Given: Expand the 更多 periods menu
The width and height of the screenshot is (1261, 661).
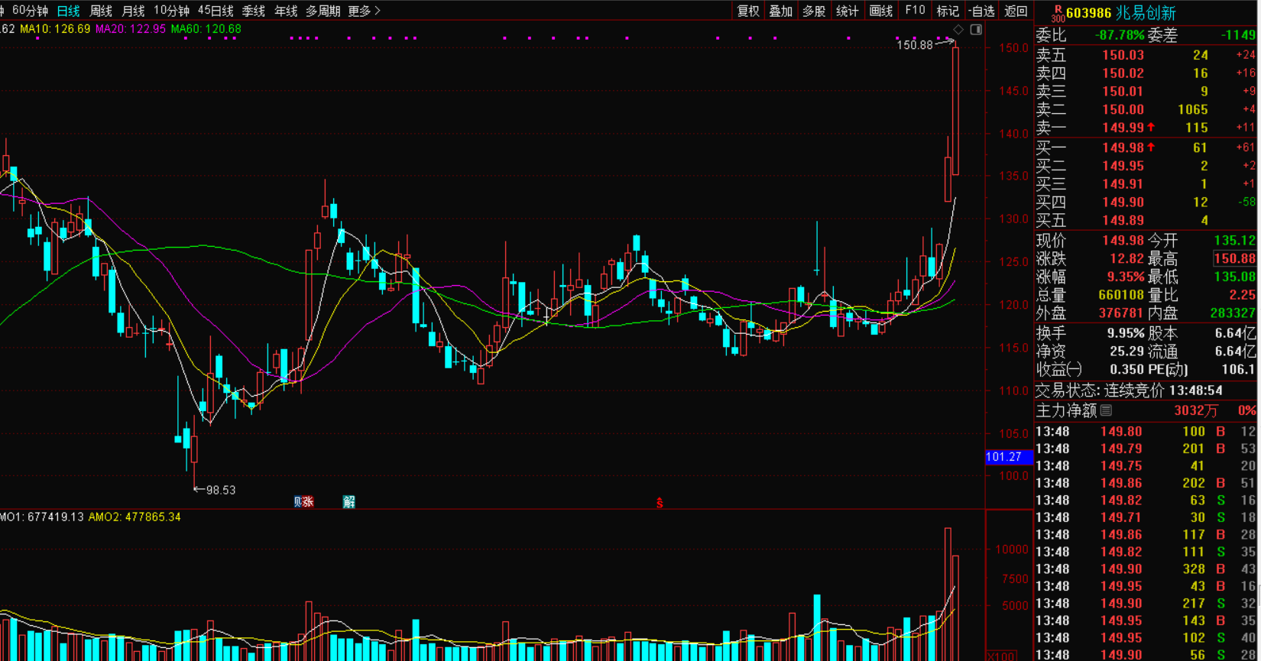Looking at the screenshot, I should 364,11.
